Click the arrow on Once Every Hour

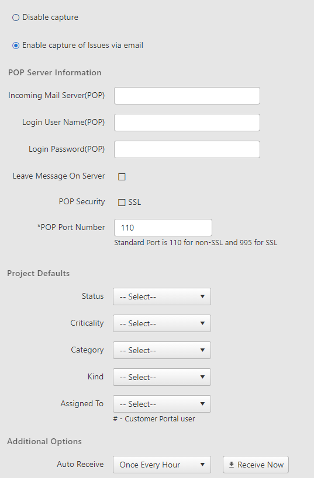coord(202,465)
